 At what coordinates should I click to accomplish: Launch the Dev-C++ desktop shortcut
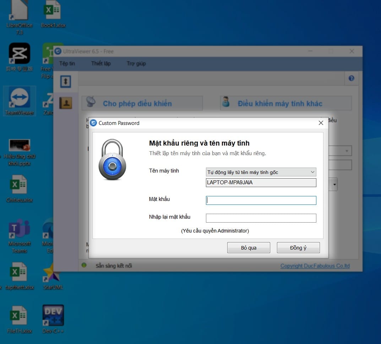click(53, 319)
